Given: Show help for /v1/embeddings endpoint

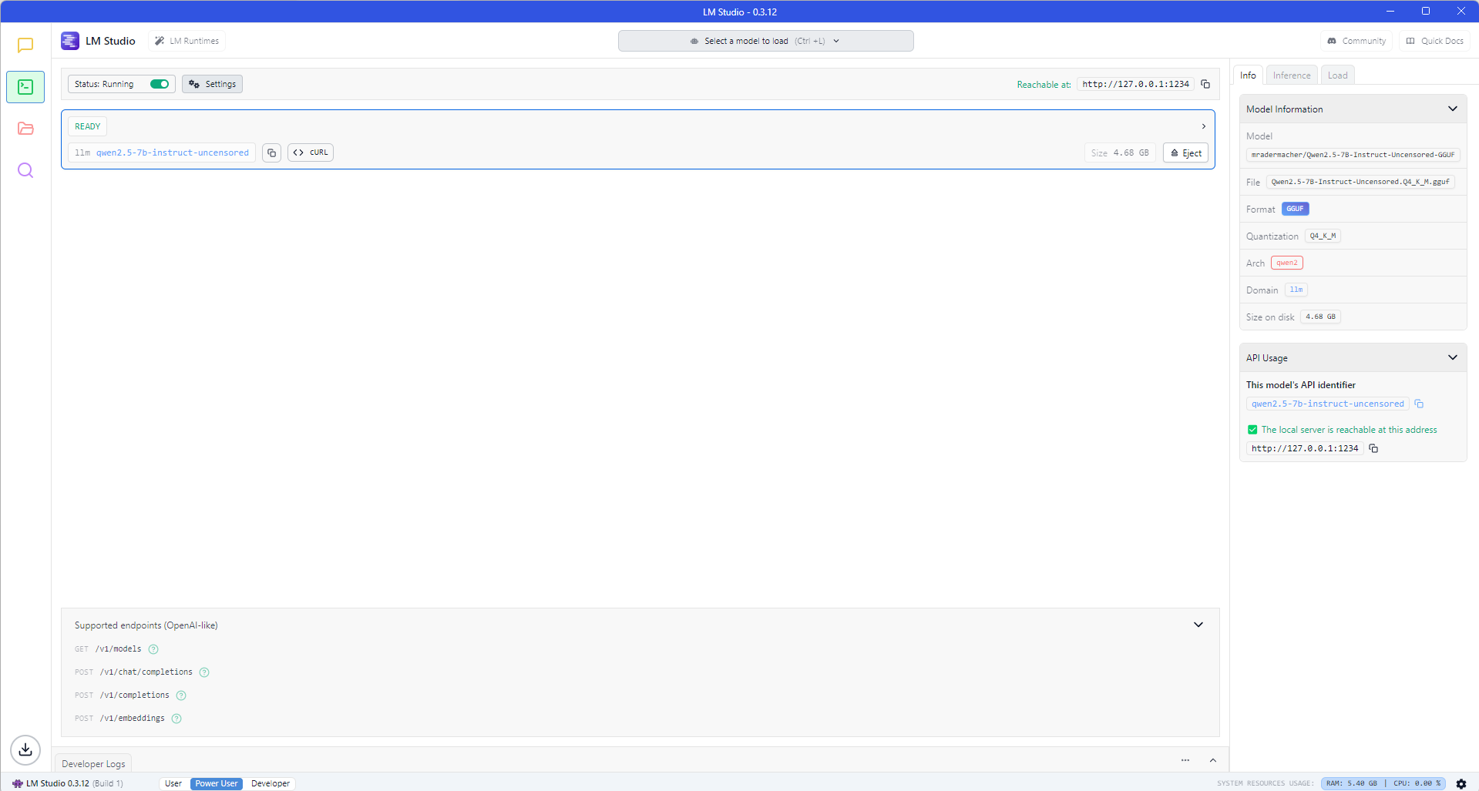Looking at the screenshot, I should (x=176, y=719).
